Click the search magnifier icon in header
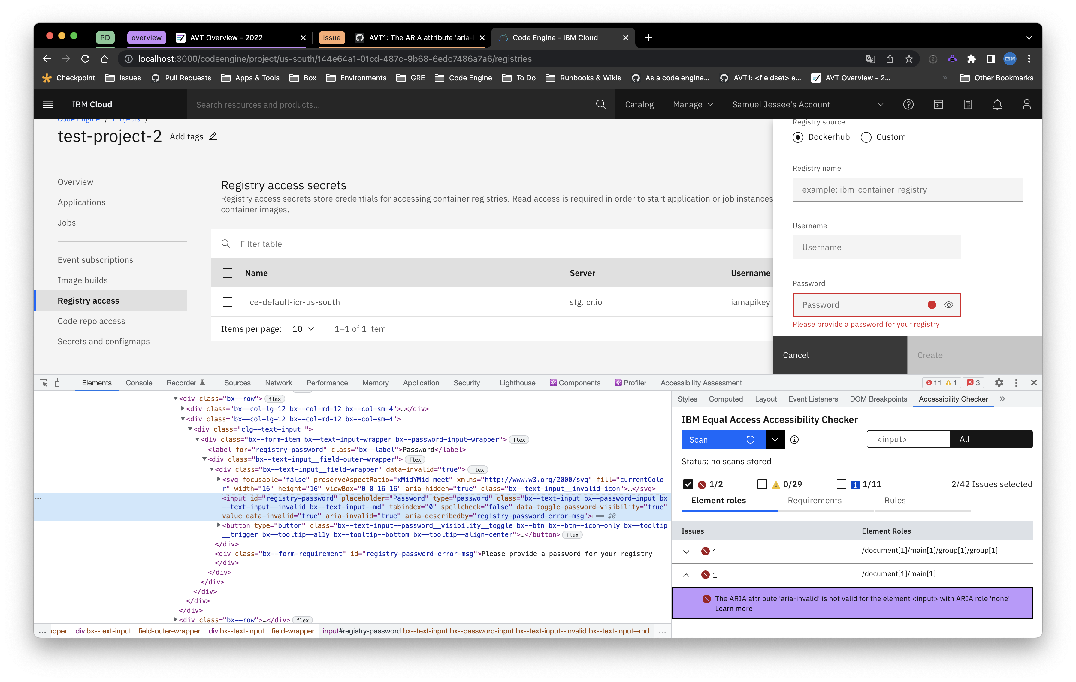The width and height of the screenshot is (1076, 682). 600,104
